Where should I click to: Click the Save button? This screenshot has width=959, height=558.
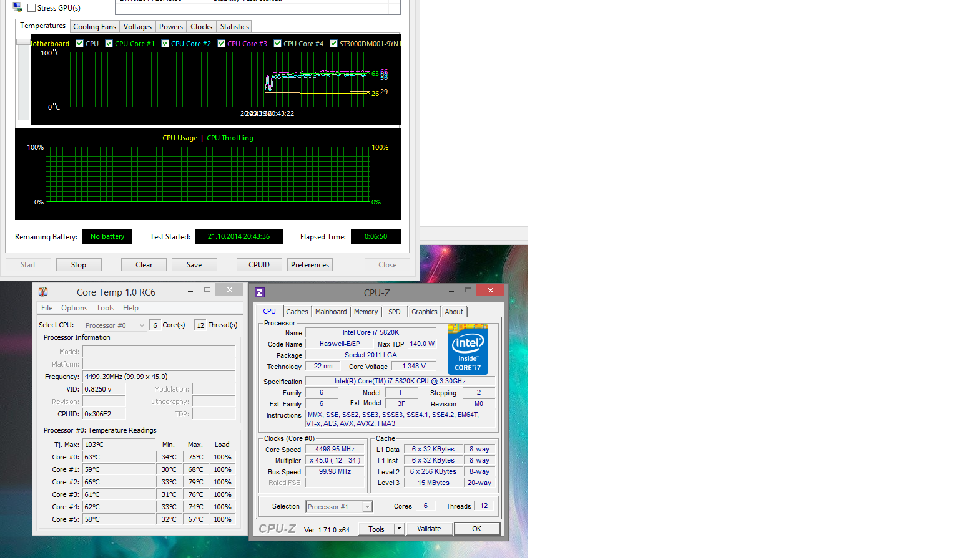[194, 265]
